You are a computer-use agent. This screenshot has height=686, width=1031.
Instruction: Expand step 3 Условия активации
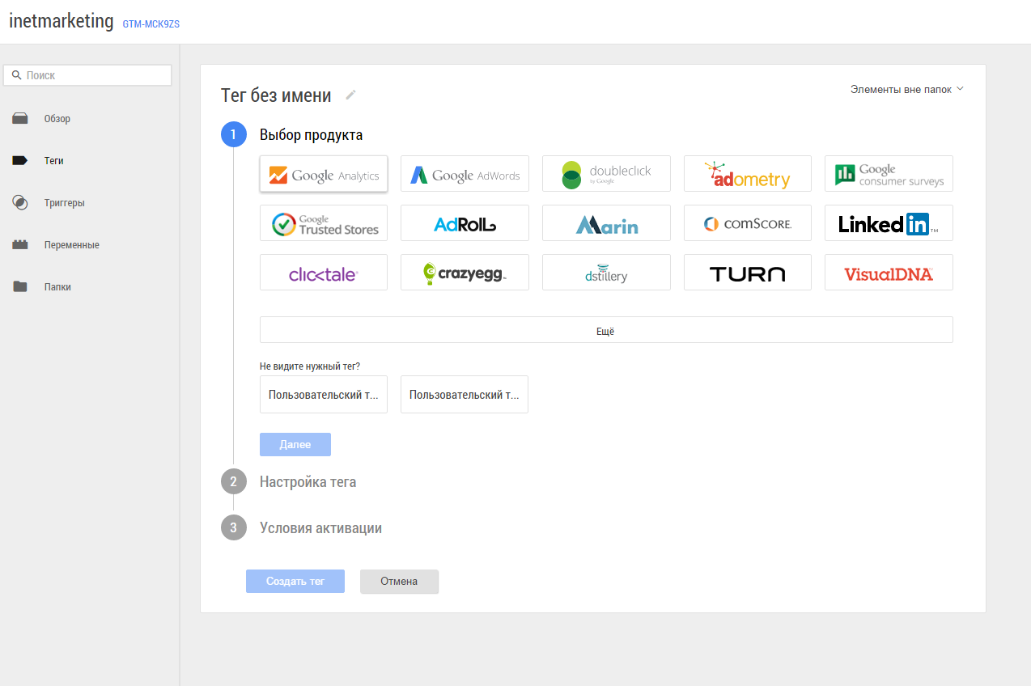[x=320, y=528]
